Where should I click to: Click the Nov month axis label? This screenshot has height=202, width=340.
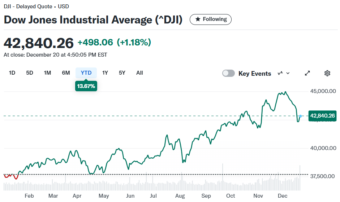[258, 196]
